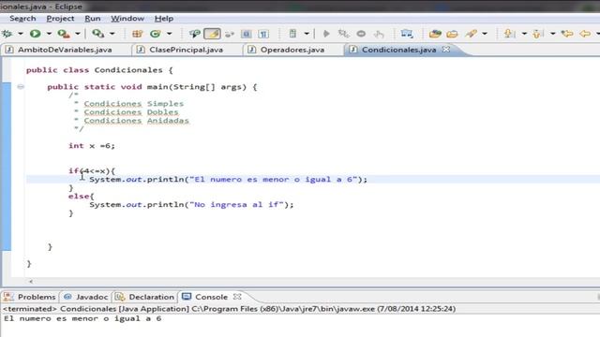This screenshot has width=600, height=337.
Task: Click the gray Disconnect/stop oval icon
Action: click(361, 34)
